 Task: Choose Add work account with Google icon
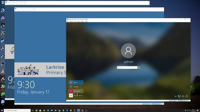coord(76,96)
